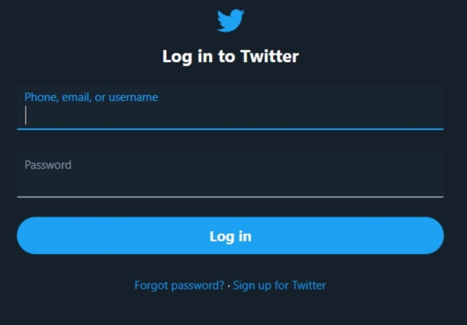Click the blinking text cursor in username field
This screenshot has width=467, height=325.
[26, 115]
